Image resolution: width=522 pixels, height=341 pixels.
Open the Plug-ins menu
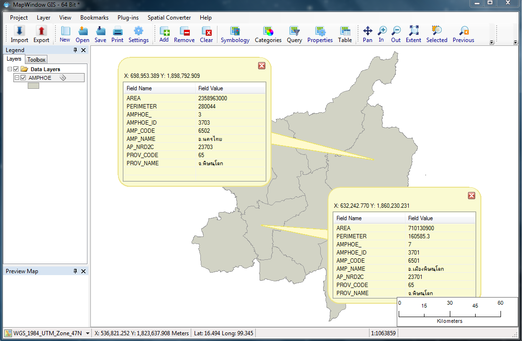[128, 18]
